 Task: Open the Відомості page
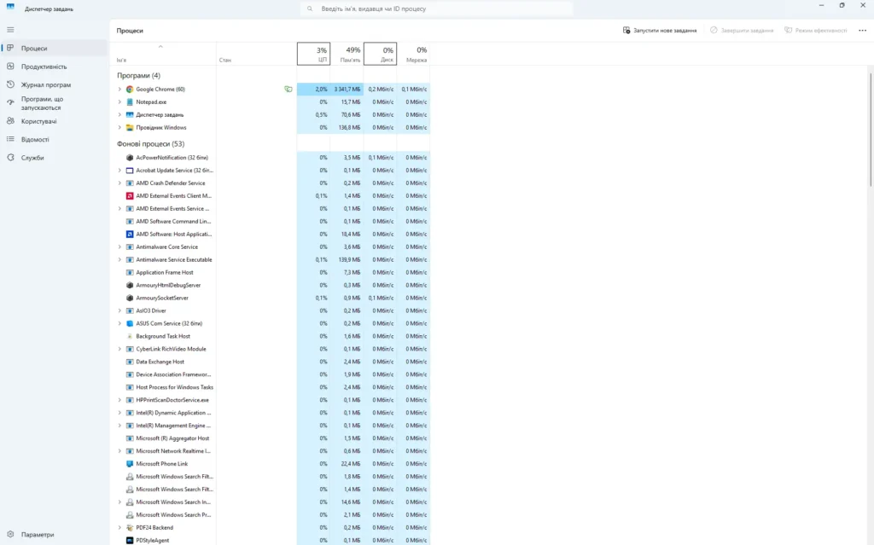pyautogui.click(x=54, y=140)
